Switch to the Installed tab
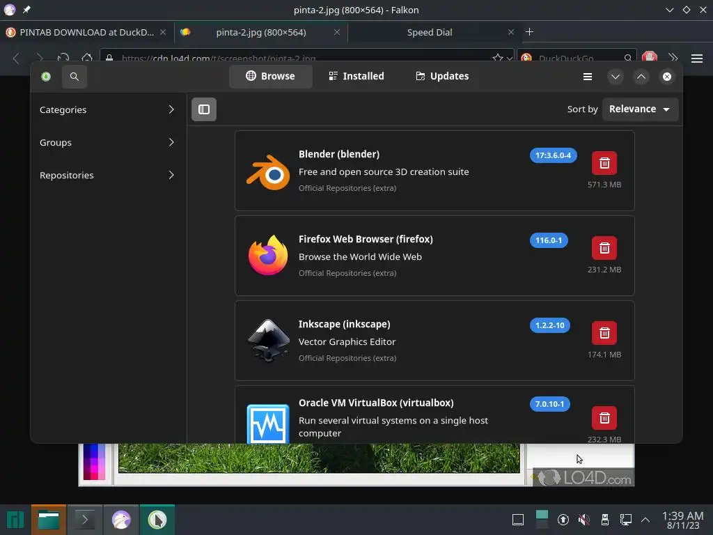The height and width of the screenshot is (535, 713). point(356,76)
